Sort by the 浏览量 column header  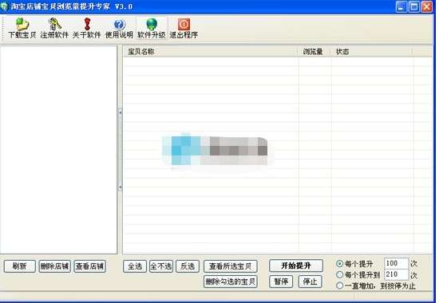tap(314, 52)
